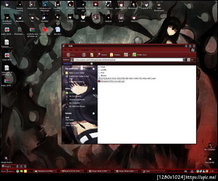218x181 pixels.
Task: Open the Edit menu
Action: pos(70,50)
